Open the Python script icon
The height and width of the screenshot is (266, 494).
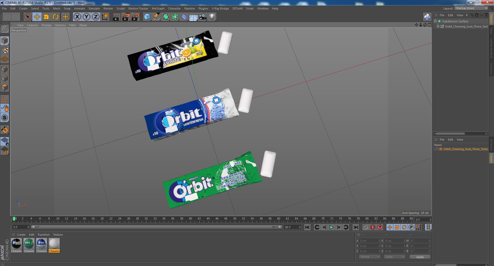pos(427,17)
